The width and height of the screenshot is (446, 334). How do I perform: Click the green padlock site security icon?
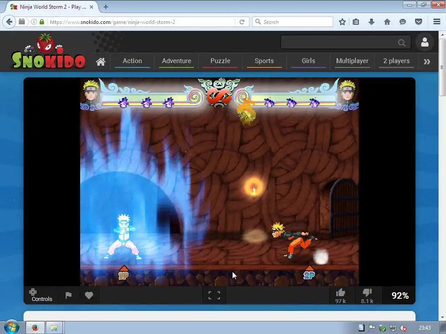[x=42, y=22]
